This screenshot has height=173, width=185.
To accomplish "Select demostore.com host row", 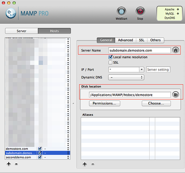I will pyautogui.click(x=38, y=149).
